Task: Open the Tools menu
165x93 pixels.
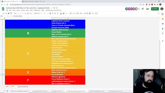Action: (x=31, y=10)
